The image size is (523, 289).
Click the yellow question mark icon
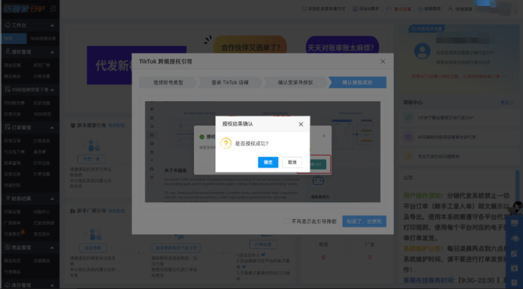(x=226, y=144)
